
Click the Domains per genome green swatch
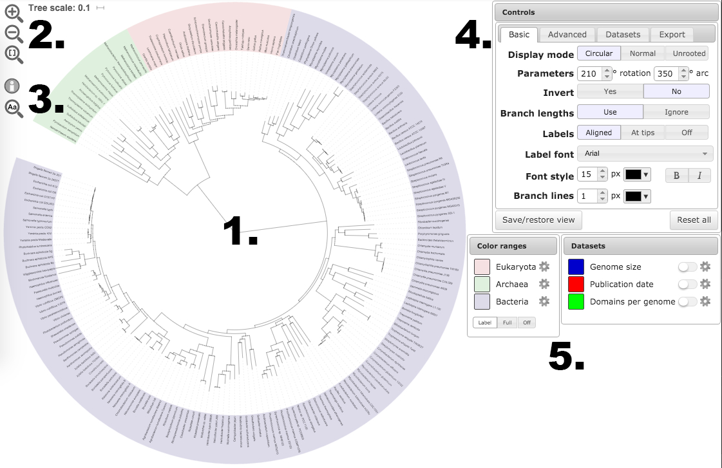(576, 302)
